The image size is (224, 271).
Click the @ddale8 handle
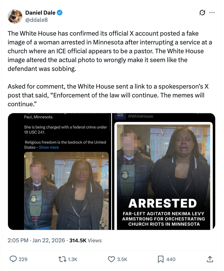(x=37, y=20)
